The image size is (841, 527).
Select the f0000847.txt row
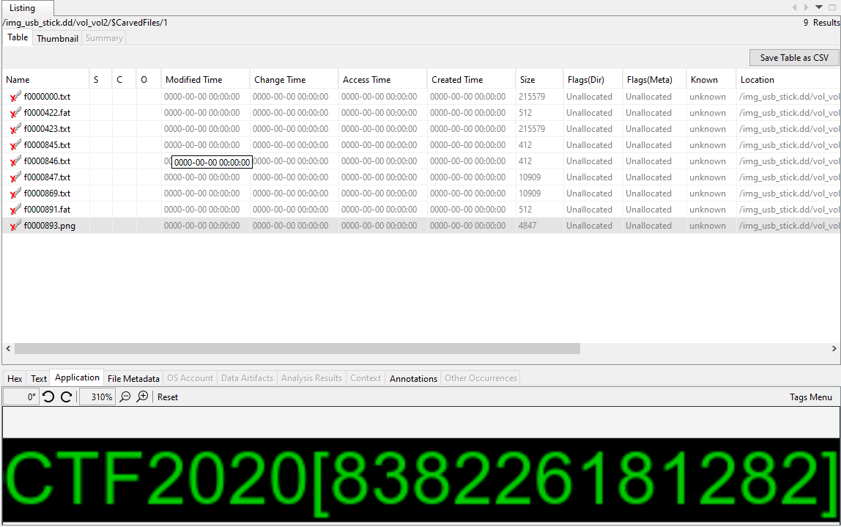pos(48,177)
